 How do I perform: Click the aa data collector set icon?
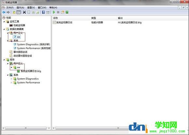click(x=15, y=37)
